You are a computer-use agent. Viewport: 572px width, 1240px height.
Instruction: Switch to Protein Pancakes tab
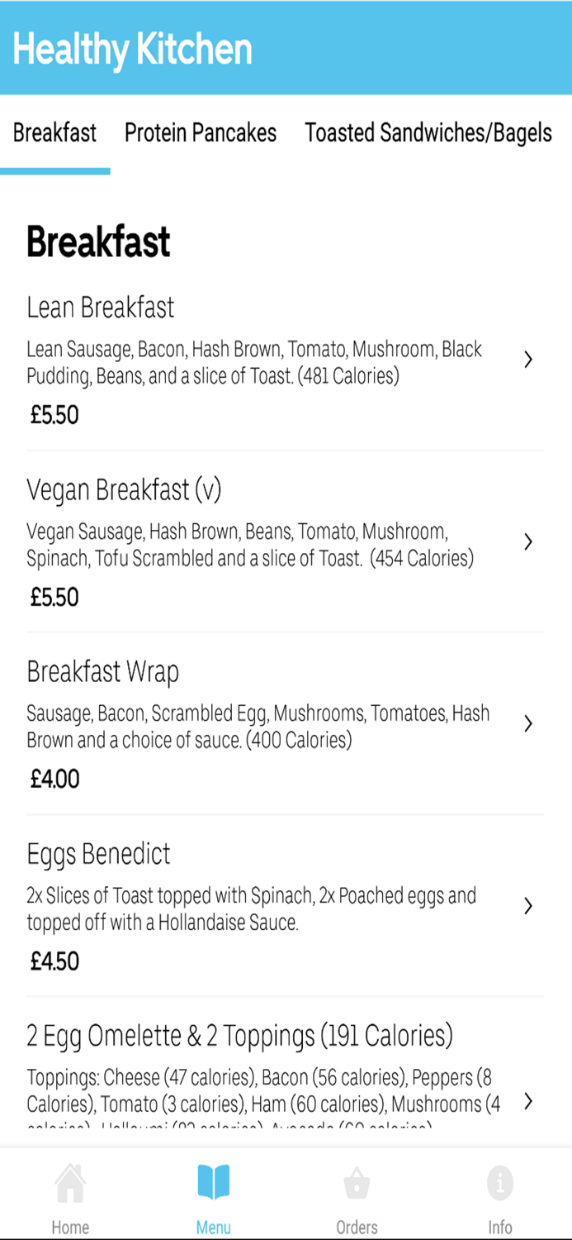tap(200, 133)
